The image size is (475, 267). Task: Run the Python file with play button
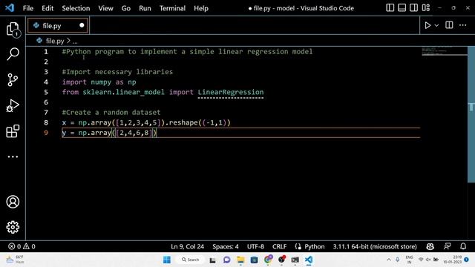pyautogui.click(x=427, y=25)
